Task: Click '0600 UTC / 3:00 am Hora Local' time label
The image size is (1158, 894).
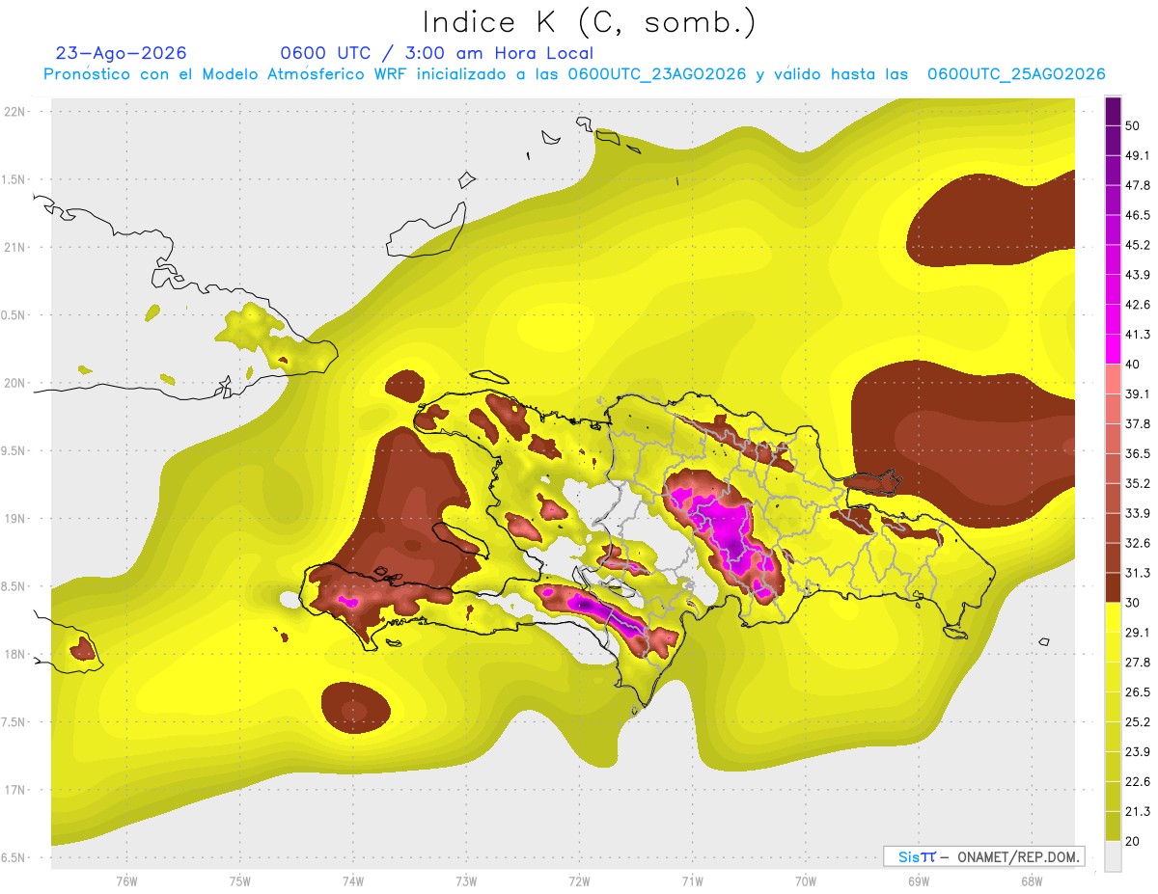Action: click(437, 53)
